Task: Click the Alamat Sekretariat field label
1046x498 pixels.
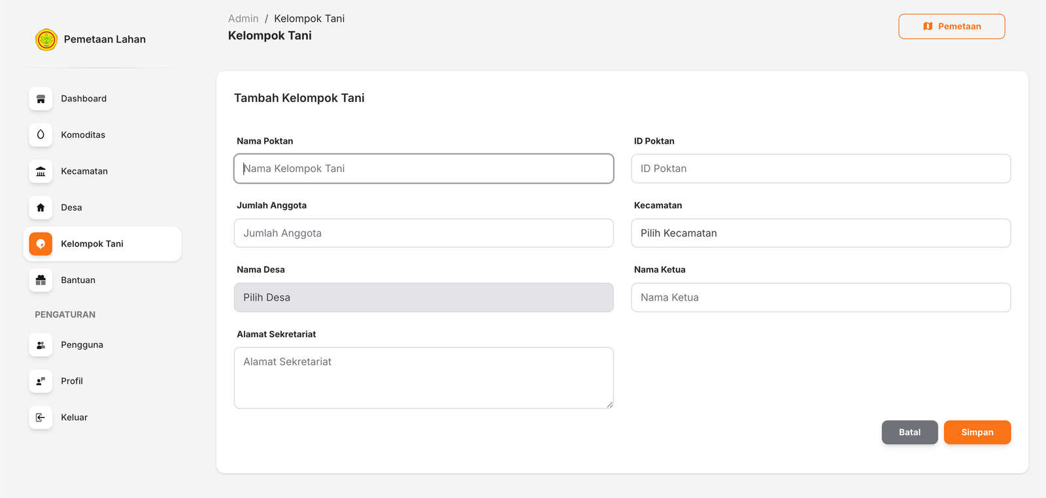Action: 277,334
